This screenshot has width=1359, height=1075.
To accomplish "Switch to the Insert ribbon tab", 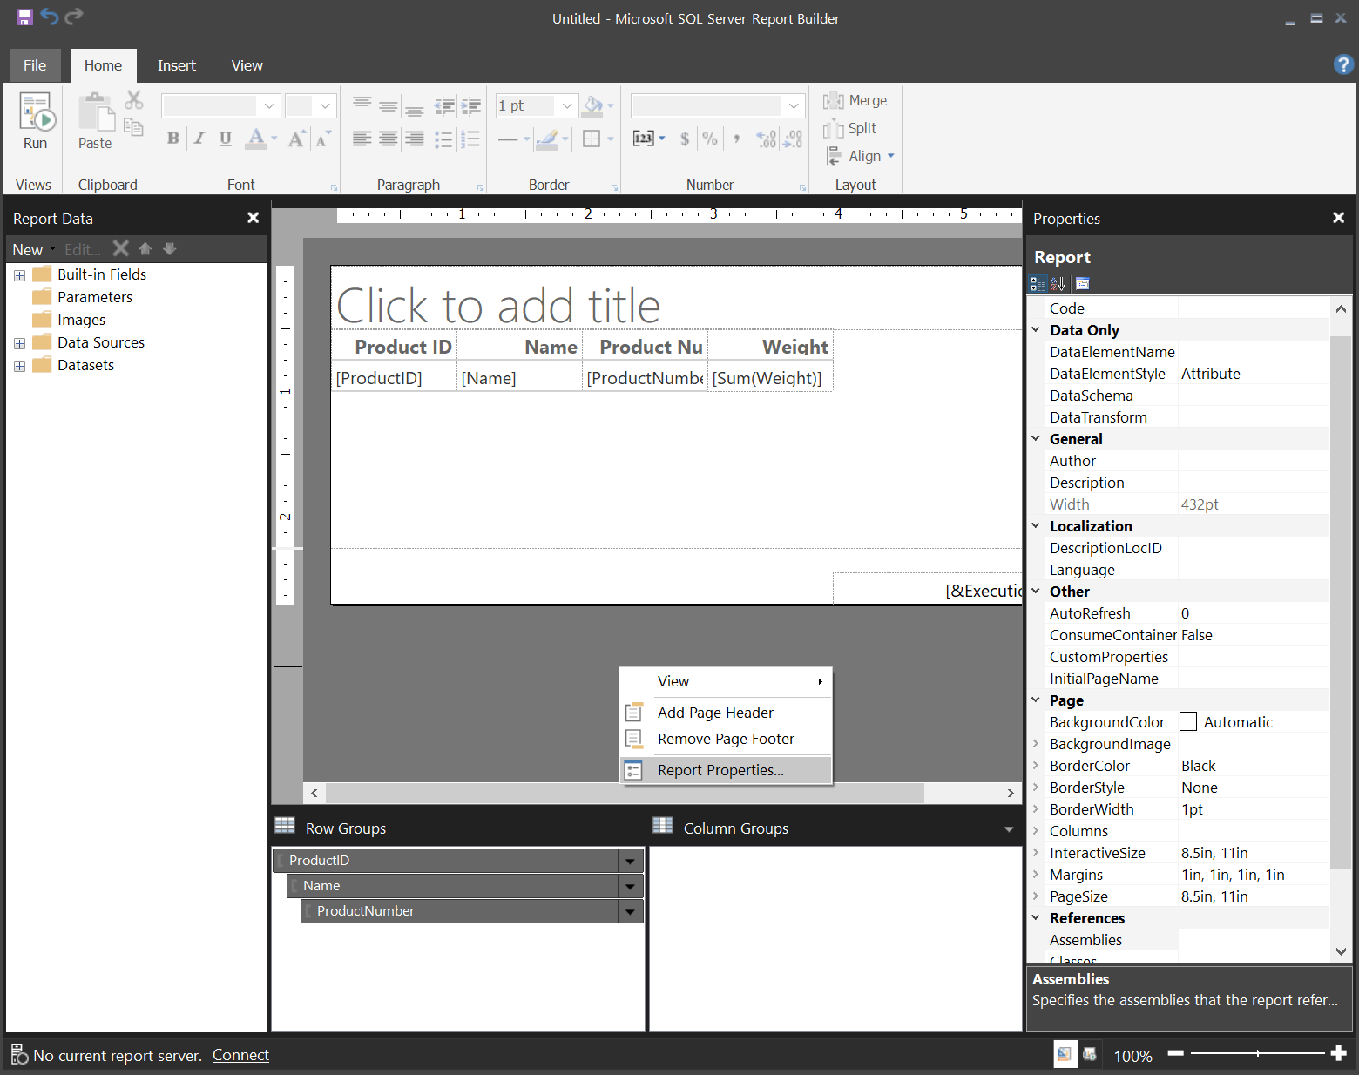I will 177,65.
